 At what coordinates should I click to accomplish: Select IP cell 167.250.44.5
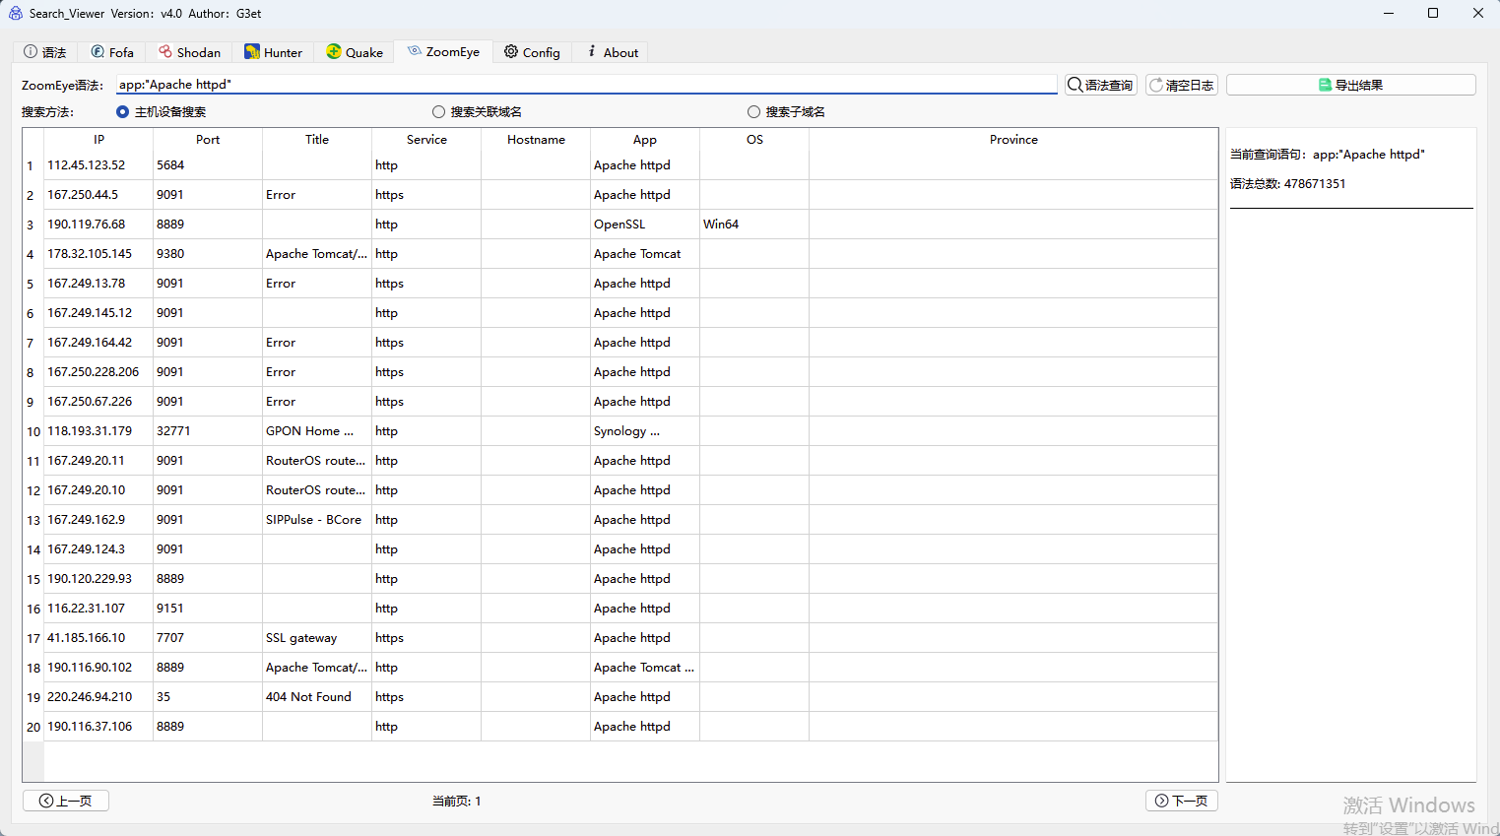pos(98,195)
